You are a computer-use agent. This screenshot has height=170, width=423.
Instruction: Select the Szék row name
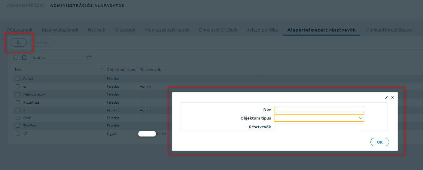click(27, 118)
